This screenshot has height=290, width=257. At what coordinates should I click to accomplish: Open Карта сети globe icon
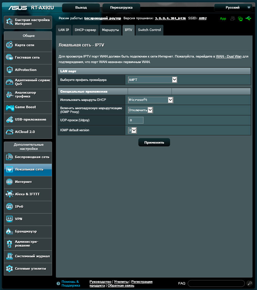pyautogui.click(x=9, y=45)
